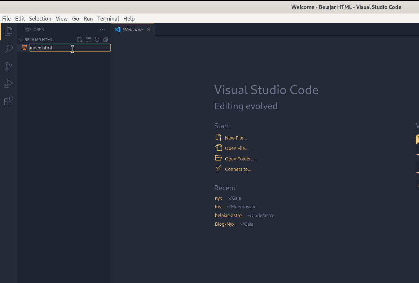Open the Run menu

pyautogui.click(x=88, y=19)
